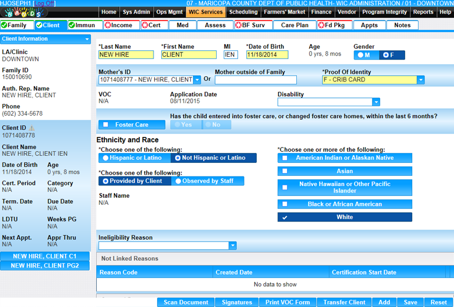Click the green check icon on Immun tab

point(72,25)
